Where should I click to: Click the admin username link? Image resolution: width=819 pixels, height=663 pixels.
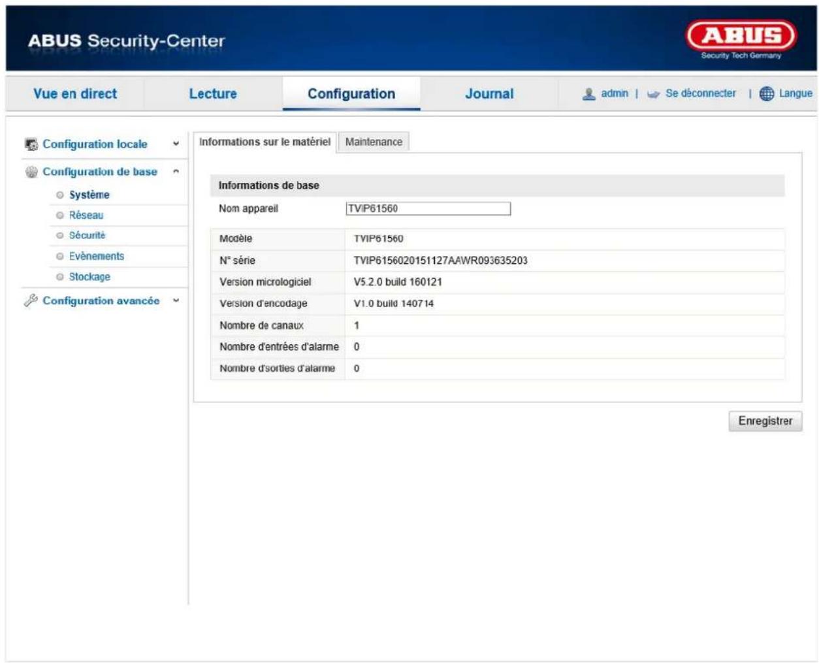pos(615,93)
